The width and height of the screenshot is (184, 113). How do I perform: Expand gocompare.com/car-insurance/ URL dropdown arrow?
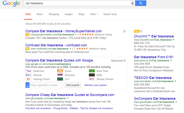tap(68, 98)
